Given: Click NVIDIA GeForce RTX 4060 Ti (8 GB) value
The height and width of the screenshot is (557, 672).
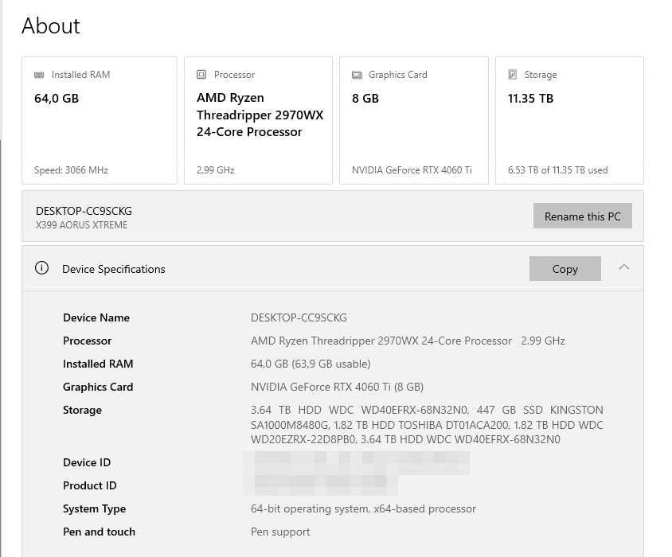Looking at the screenshot, I should [x=338, y=387].
